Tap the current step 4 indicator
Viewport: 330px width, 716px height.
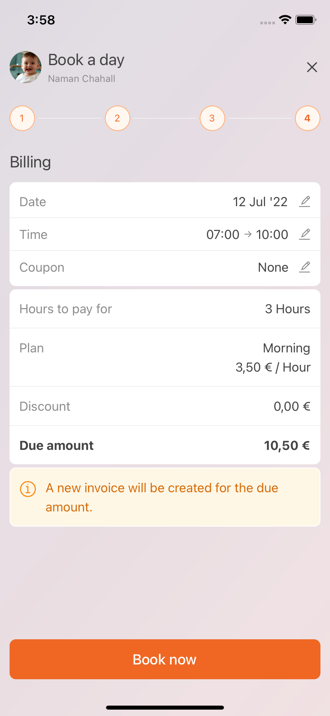point(307,118)
